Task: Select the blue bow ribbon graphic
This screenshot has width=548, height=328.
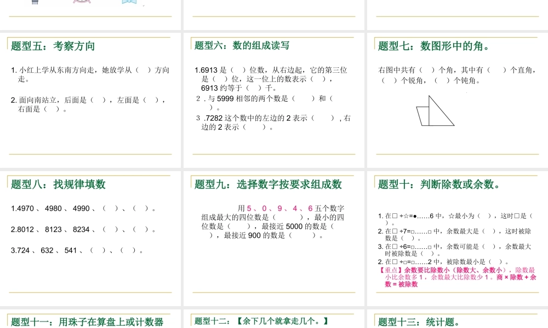Action: [129, 2]
